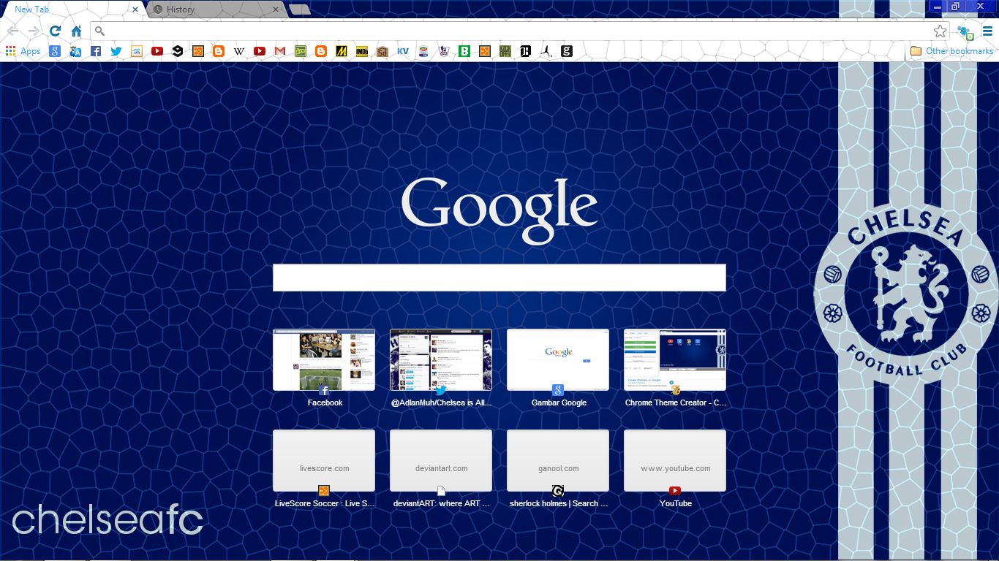Open the KV bookmark icon
Image resolution: width=999 pixels, height=561 pixels.
[x=403, y=51]
